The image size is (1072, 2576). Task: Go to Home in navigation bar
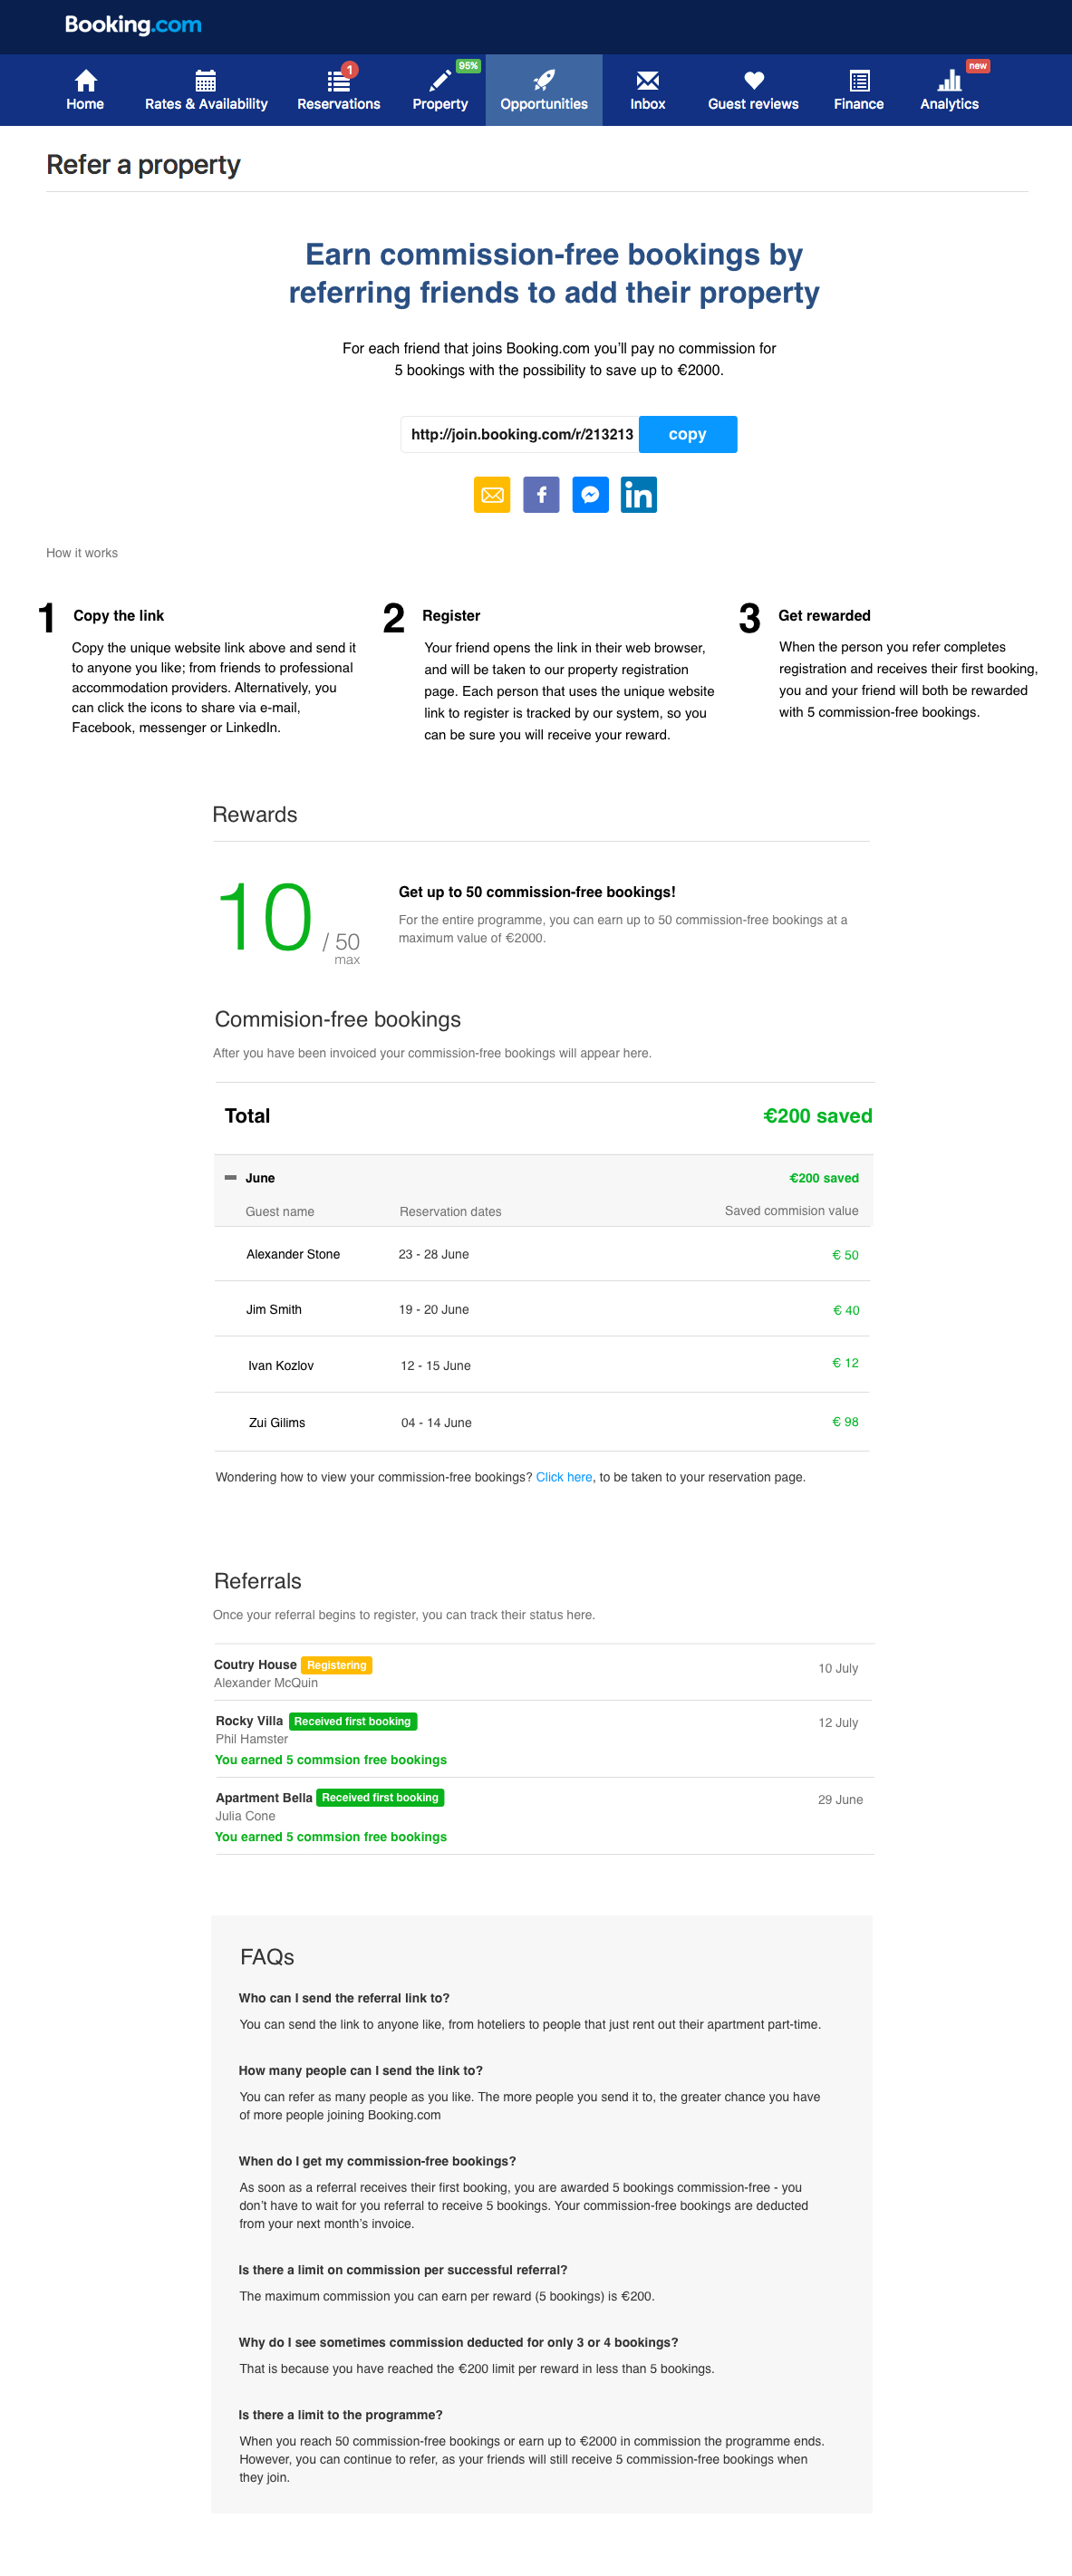(85, 90)
